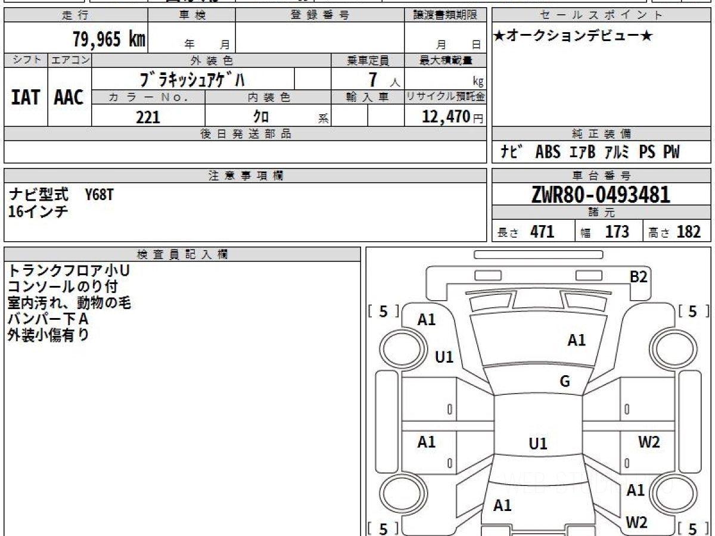
Task: Select the ナビ型式 Y68T note line
Action: coord(61,194)
